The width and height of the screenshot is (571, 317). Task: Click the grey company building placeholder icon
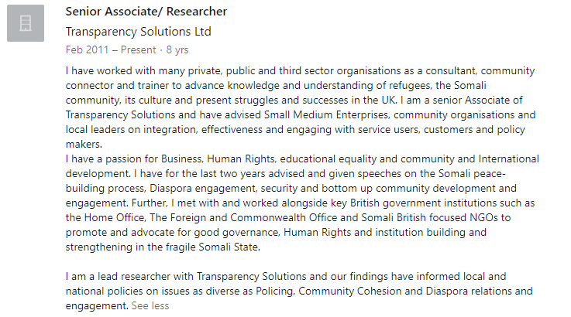pos(26,23)
